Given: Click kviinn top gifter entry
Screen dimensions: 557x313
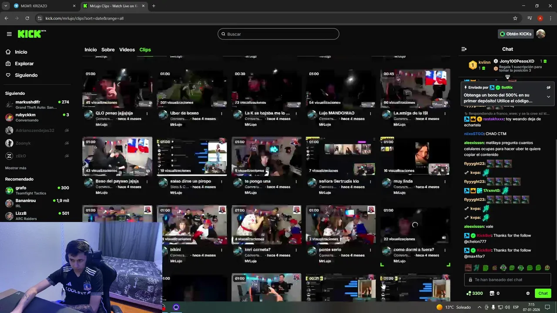Looking at the screenshot, I should click(480, 65).
